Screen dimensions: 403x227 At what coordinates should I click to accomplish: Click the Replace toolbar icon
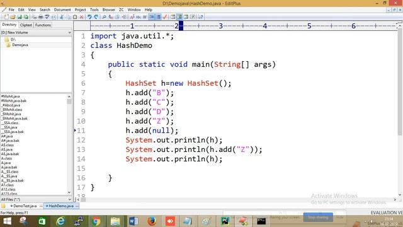pos(111,17)
